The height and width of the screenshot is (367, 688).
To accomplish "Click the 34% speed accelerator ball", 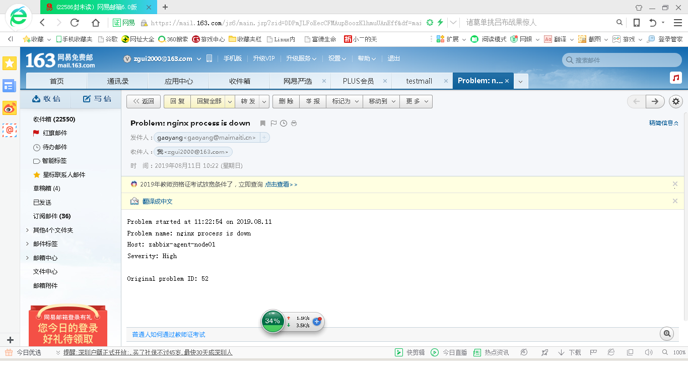I will click(272, 321).
